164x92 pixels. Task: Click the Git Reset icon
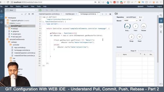(x=139, y=37)
